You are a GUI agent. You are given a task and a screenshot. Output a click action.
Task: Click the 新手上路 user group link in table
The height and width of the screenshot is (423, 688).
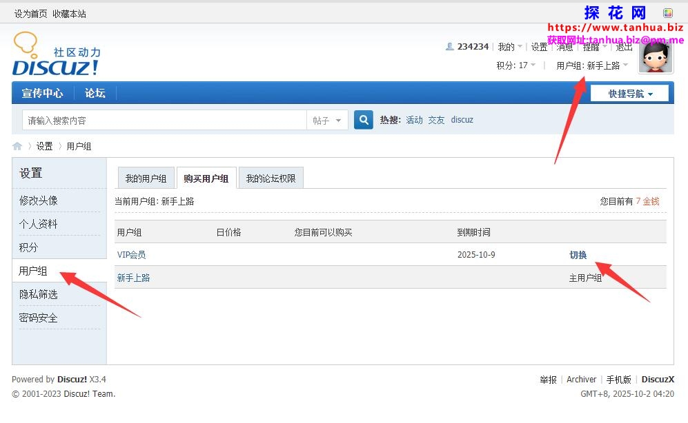click(133, 278)
